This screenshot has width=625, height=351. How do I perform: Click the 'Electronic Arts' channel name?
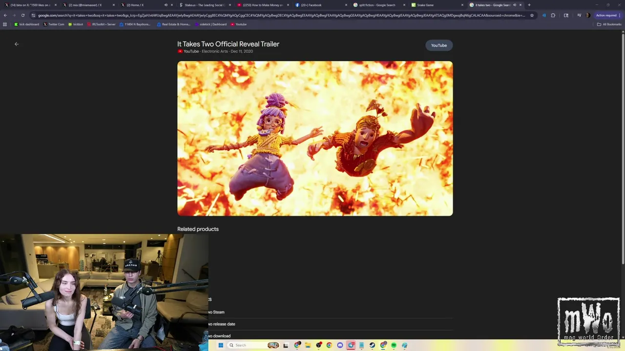(215, 51)
